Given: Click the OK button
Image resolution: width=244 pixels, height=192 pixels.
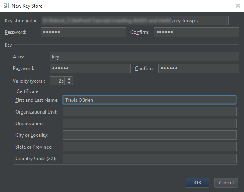Looking at the screenshot, I should click(197, 182).
